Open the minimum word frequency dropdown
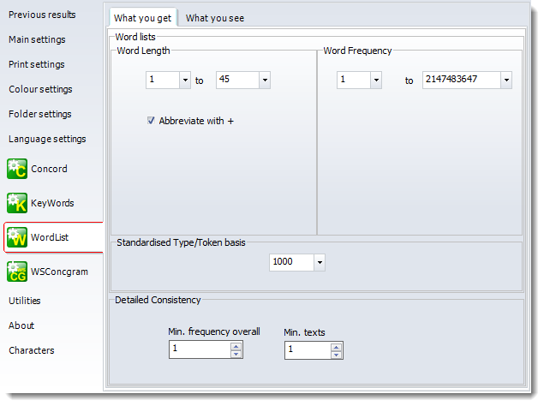The width and height of the screenshot is (544, 406). [375, 81]
